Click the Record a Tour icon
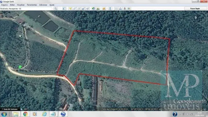Screen dimensions: 208x117 click(88, 9)
